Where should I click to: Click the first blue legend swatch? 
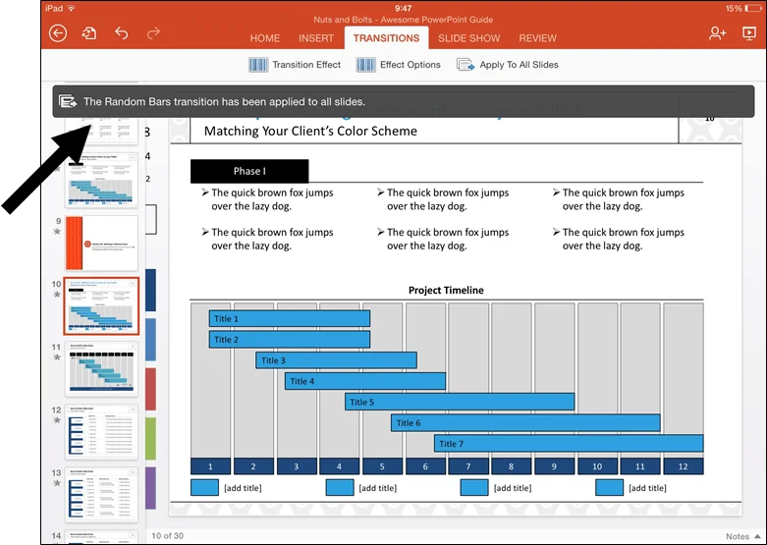pos(204,488)
